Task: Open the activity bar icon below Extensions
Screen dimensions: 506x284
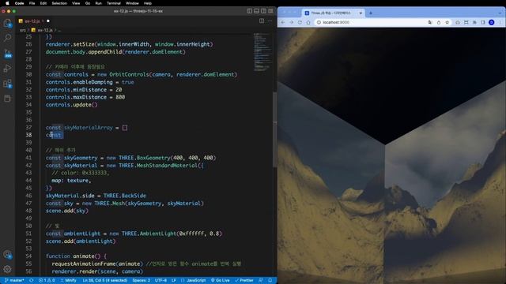Action: [x=7, y=99]
